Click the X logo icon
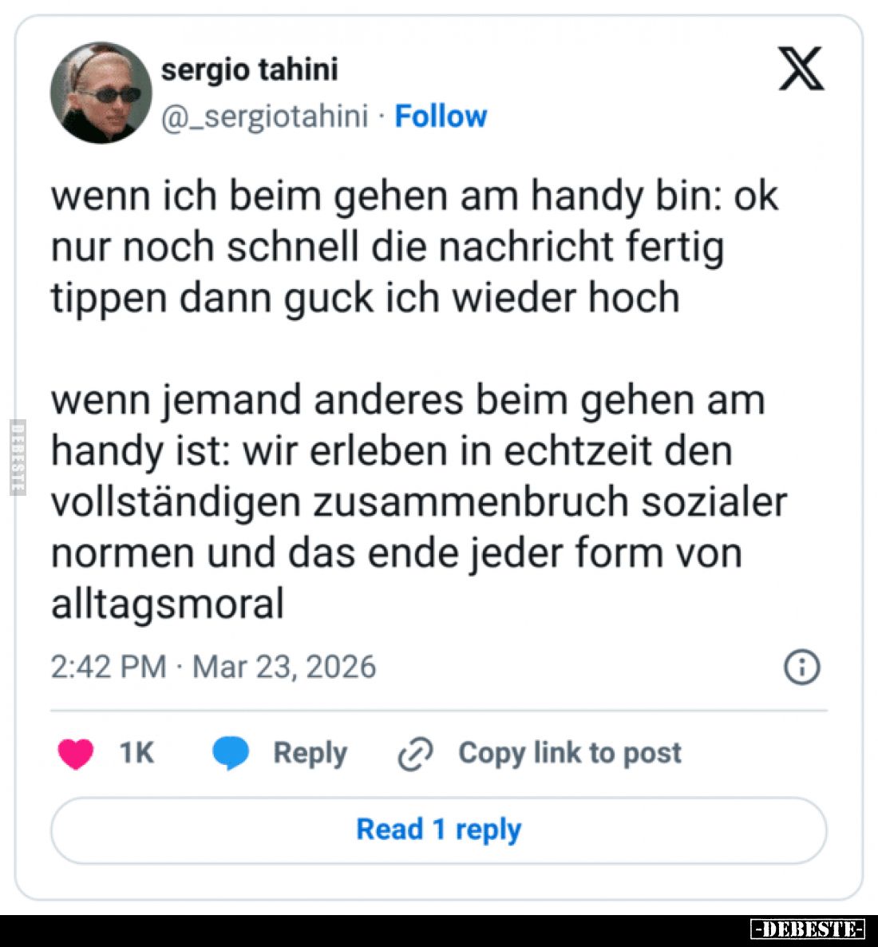 (801, 69)
